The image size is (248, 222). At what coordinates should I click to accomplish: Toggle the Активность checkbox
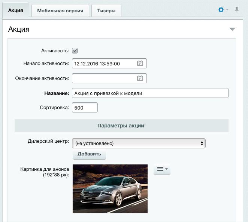click(x=75, y=51)
